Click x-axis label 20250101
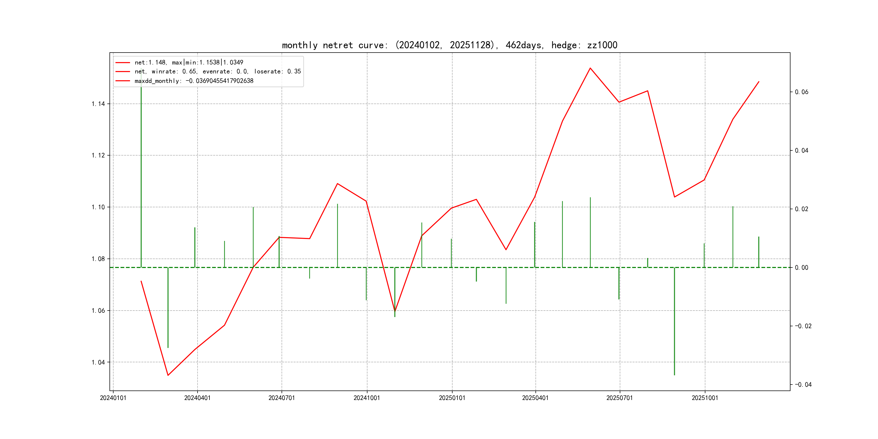This screenshot has height=439, width=878. point(452,398)
